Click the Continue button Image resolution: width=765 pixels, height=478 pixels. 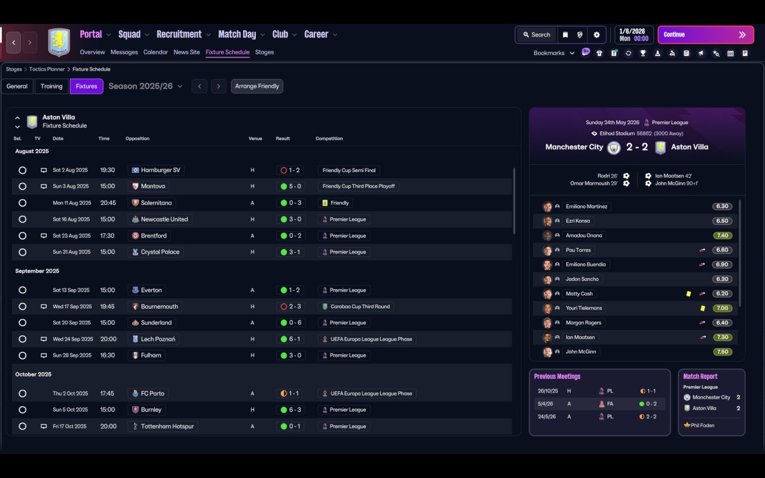706,35
